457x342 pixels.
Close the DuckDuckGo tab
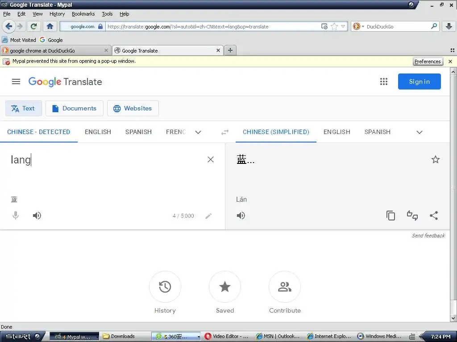[x=106, y=50]
